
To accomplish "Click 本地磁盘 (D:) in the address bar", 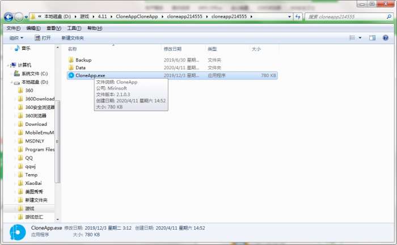I will [x=57, y=16].
